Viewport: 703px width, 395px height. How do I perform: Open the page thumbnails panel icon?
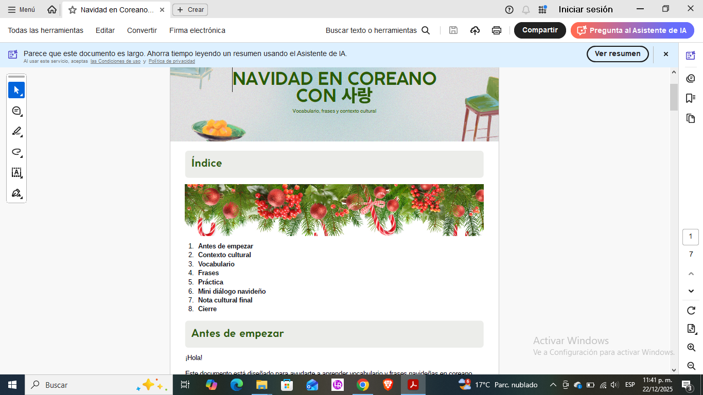691,118
